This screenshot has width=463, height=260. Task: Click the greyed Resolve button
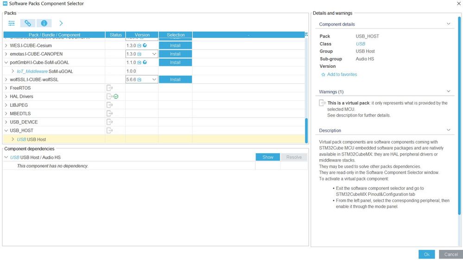tap(294, 157)
